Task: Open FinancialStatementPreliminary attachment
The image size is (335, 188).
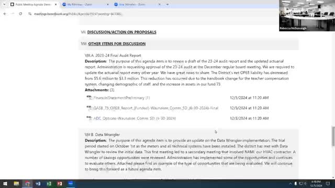Action: click(121, 98)
